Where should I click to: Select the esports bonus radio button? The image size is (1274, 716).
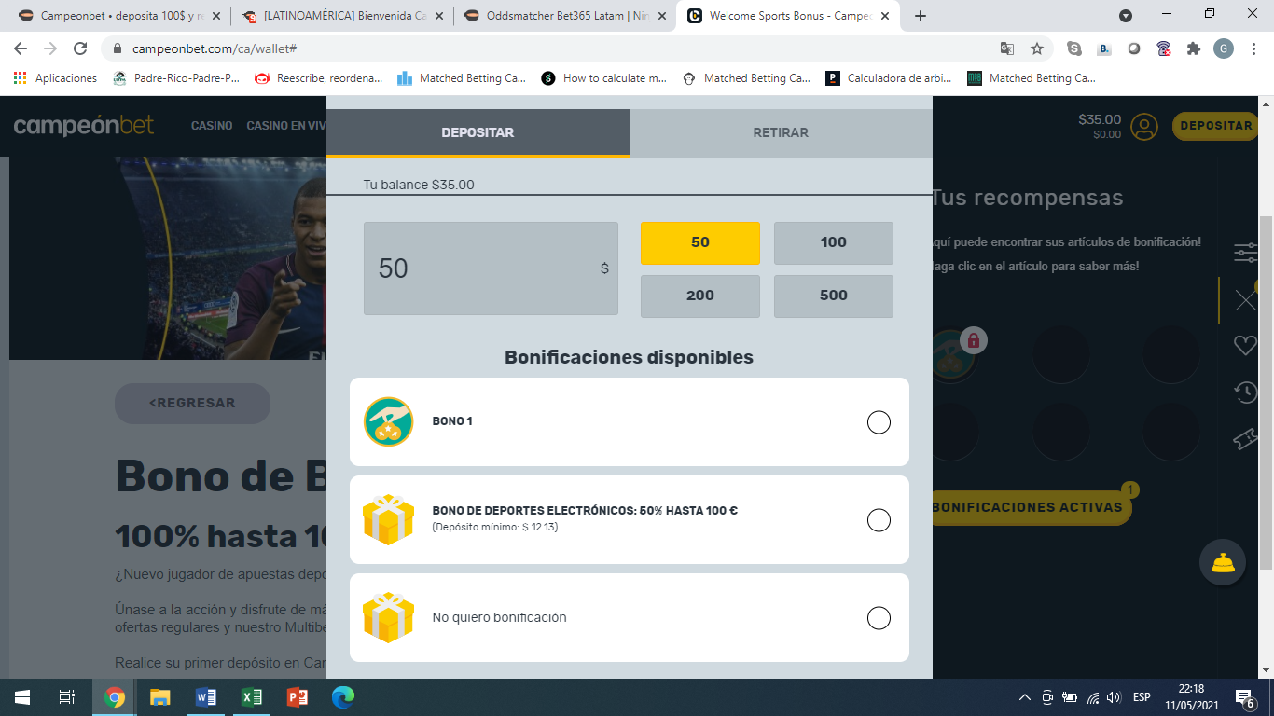click(x=879, y=520)
